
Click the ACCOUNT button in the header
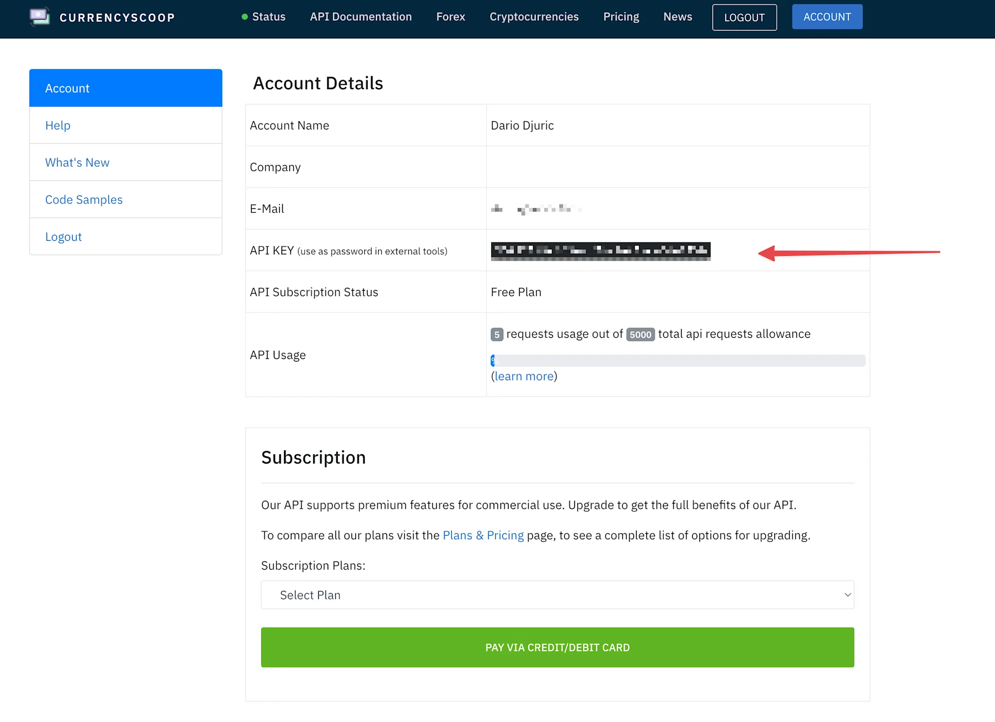click(827, 17)
